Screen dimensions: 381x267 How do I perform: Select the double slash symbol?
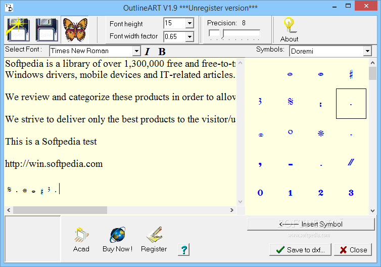click(351, 162)
